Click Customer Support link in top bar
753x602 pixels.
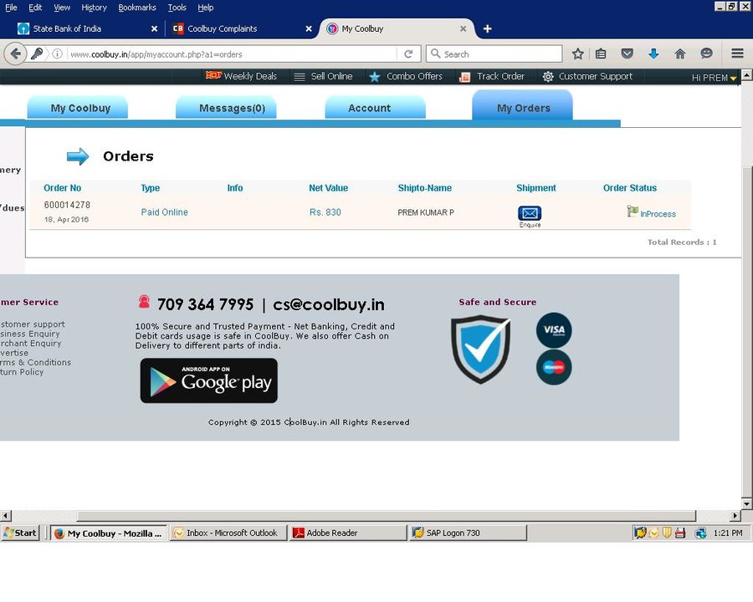coord(596,76)
